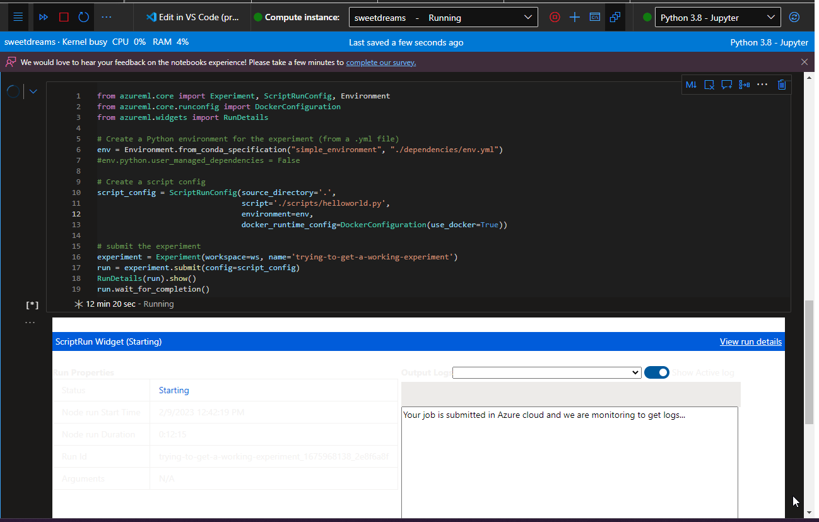Open a terminal with the terminal icon
This screenshot has height=522, width=819.
pyautogui.click(x=594, y=17)
